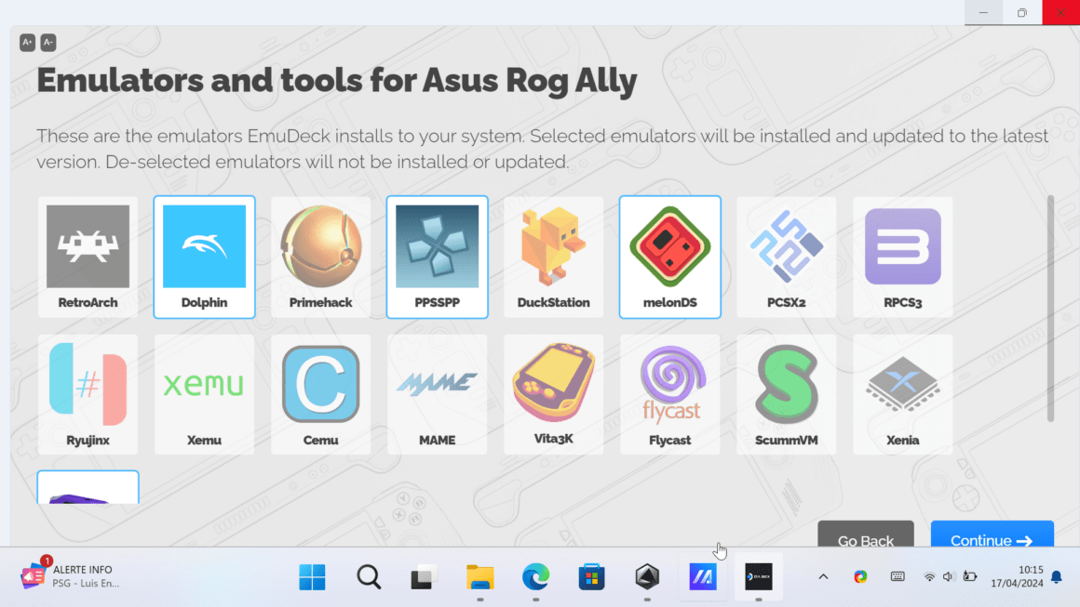Open the touch keyboard tray icon

[898, 576]
